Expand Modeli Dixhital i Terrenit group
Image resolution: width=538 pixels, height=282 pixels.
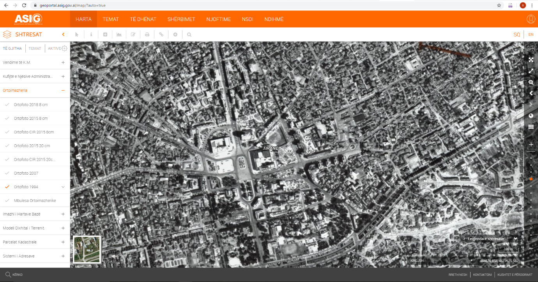click(63, 228)
